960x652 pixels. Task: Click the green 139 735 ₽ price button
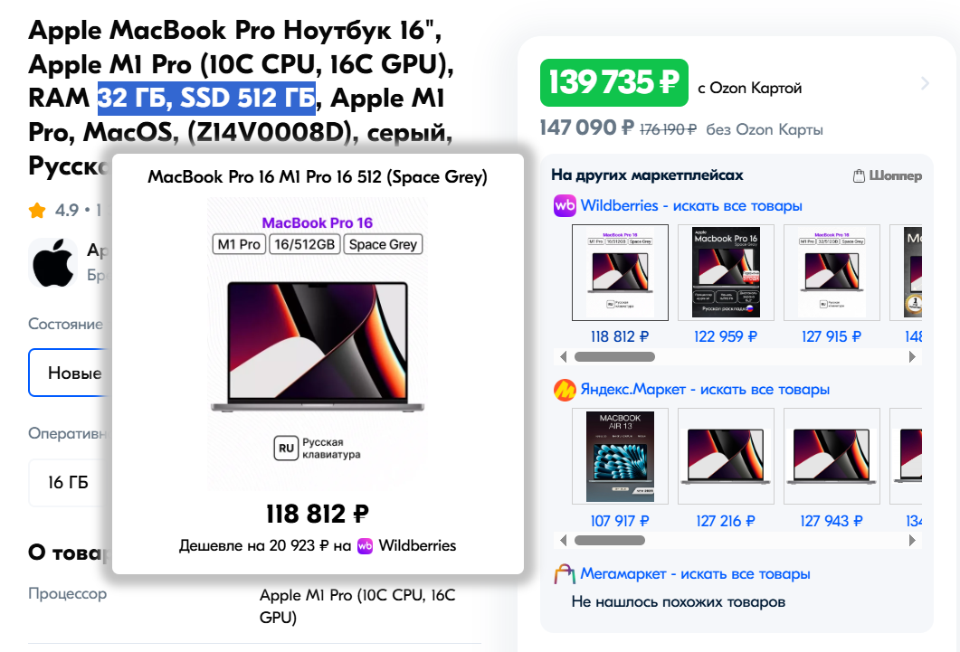pyautogui.click(x=614, y=82)
